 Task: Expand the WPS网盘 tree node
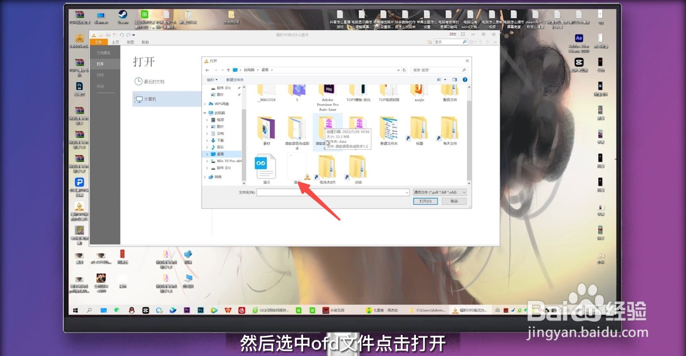pos(205,104)
